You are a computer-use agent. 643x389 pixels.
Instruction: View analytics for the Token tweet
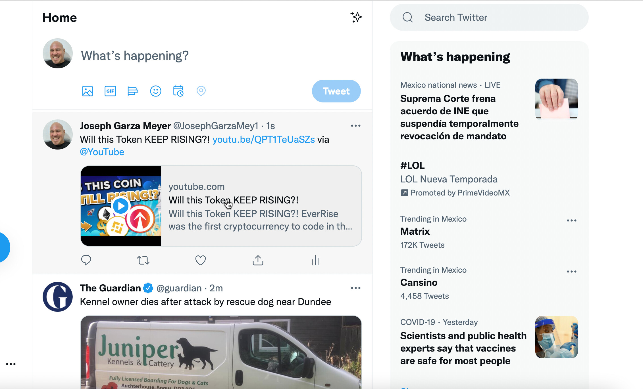tap(315, 260)
